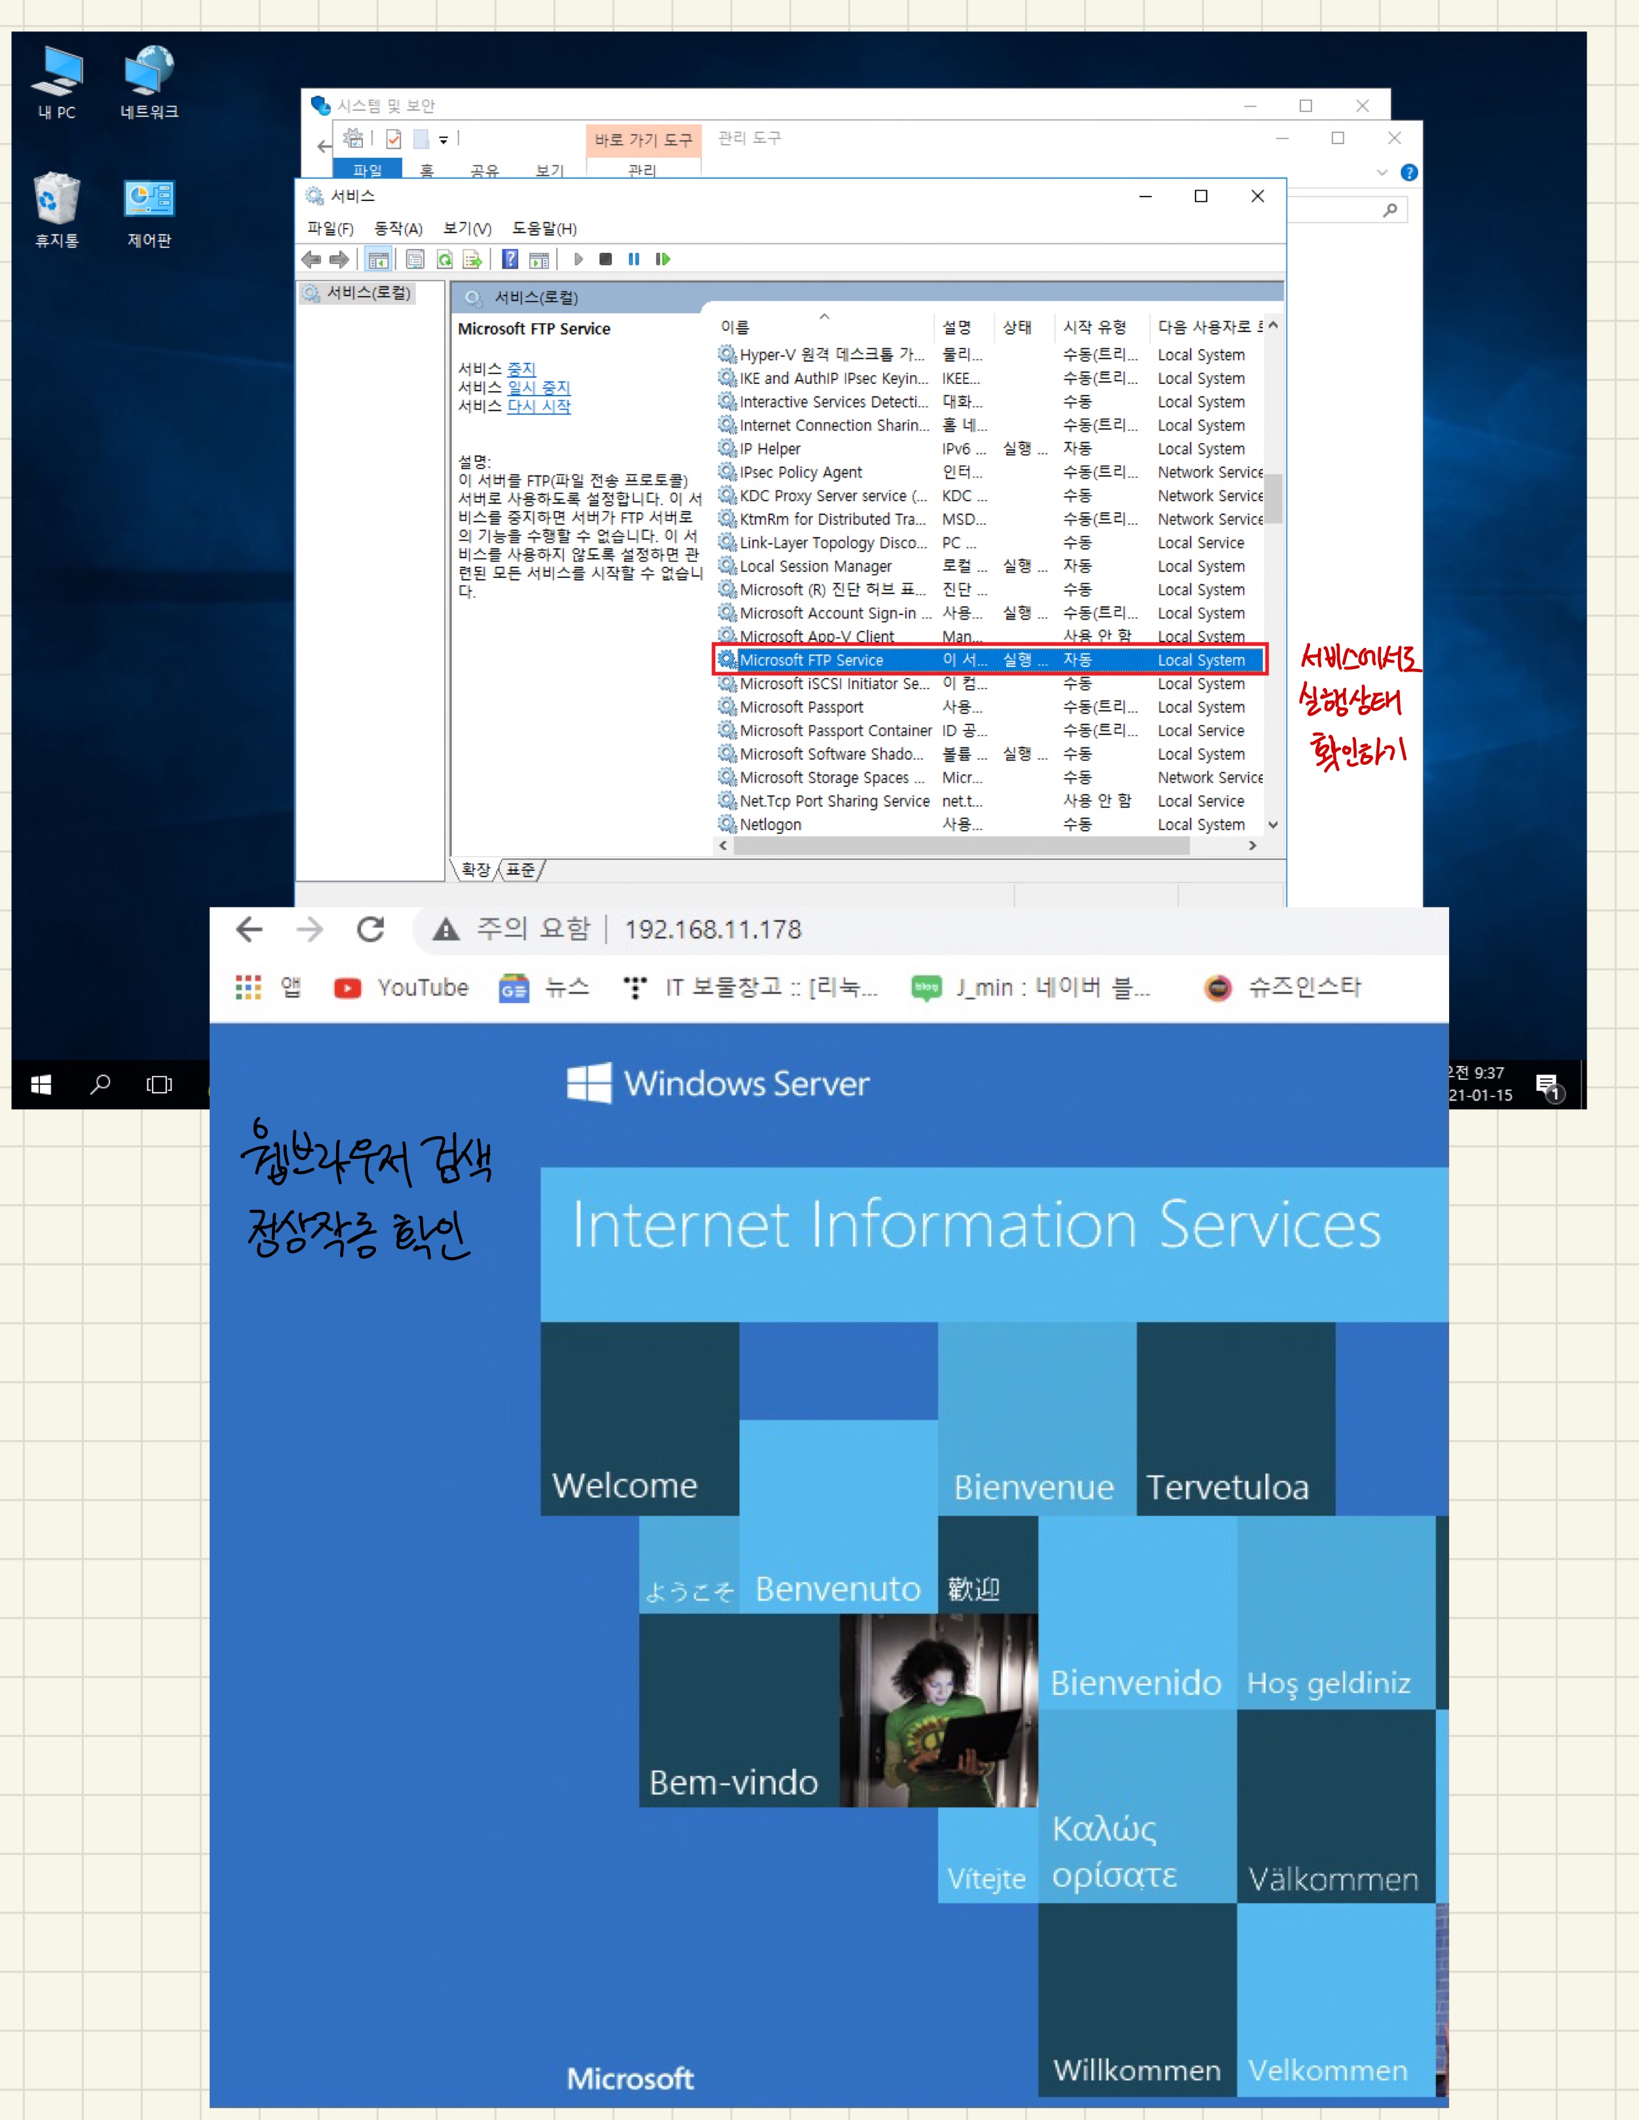Open the IT 보물창고 bookmark
The width and height of the screenshot is (1639, 2120).
750,987
